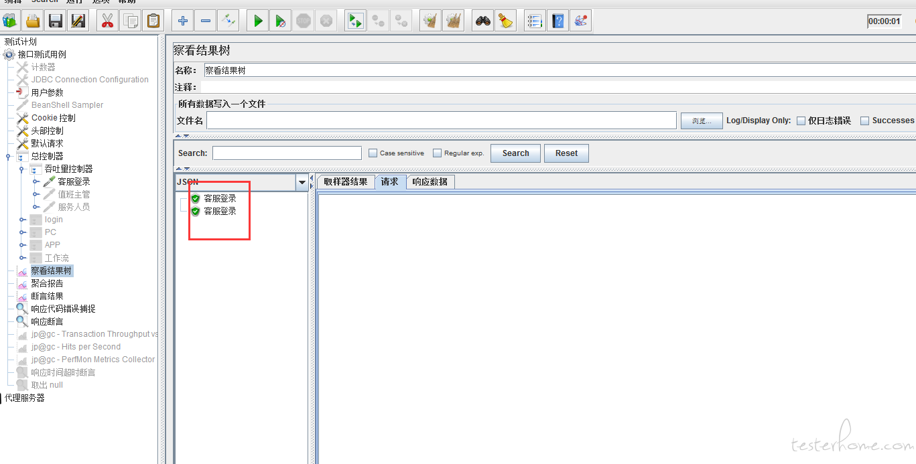Click the Toggle enable/disable icon
This screenshot has width=916, height=464.
(228, 21)
